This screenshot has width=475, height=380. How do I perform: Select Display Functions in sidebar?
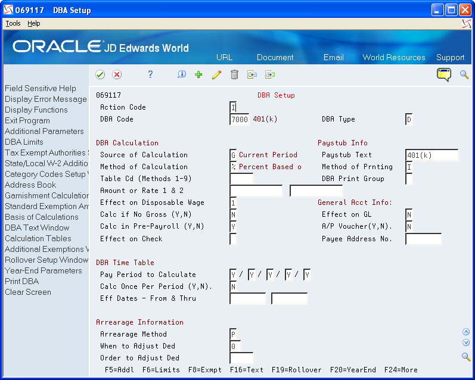[x=36, y=110]
